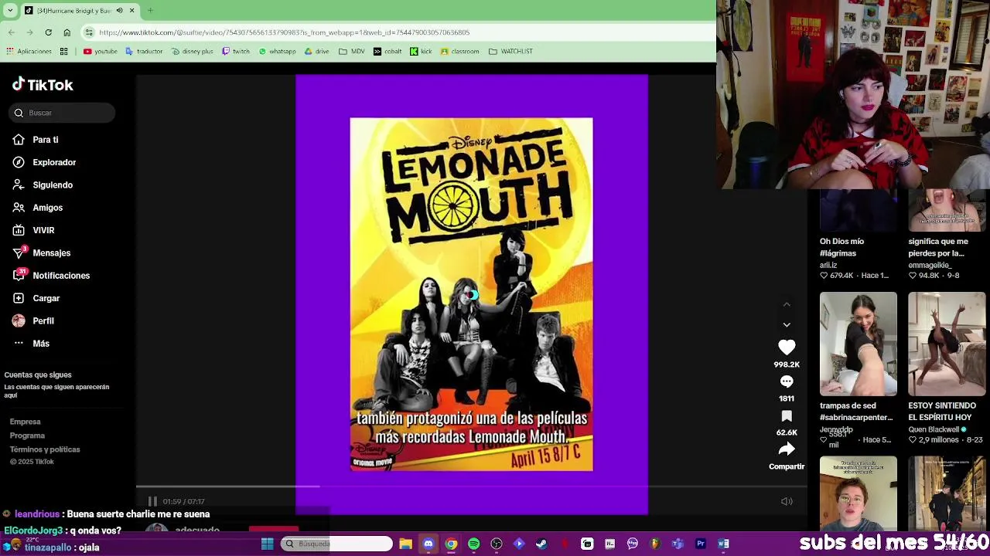
Task: Open the cobalt bookmark
Action: coord(387,52)
